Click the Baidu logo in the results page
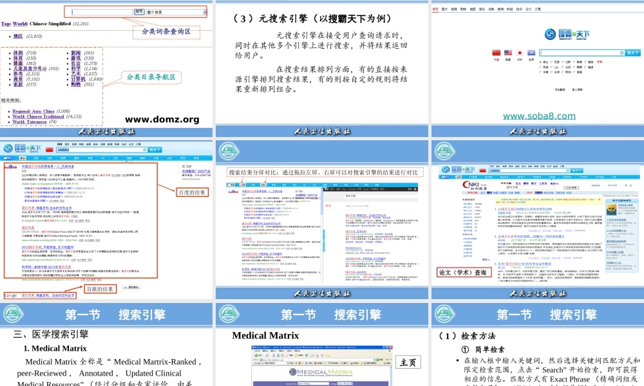Image resolution: width=644 pixels, height=386 pixels. tap(9, 166)
